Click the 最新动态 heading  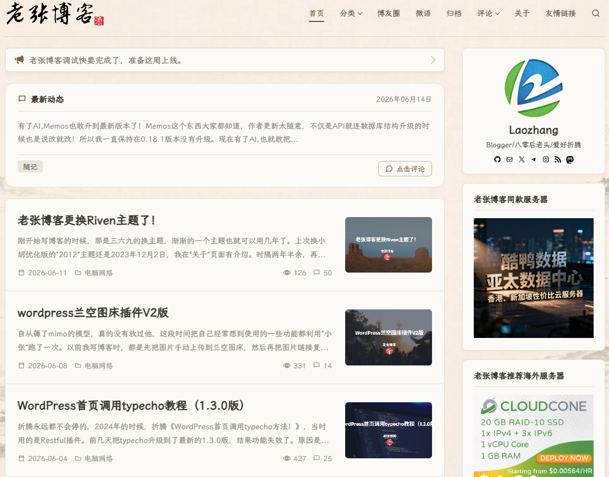tap(47, 99)
